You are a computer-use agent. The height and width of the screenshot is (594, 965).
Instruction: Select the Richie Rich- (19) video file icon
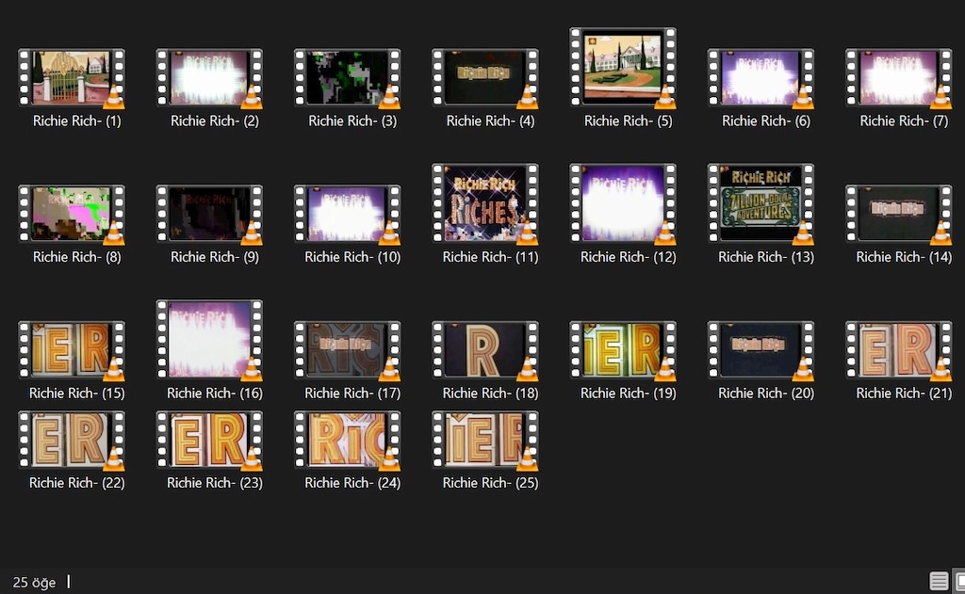[x=623, y=348]
